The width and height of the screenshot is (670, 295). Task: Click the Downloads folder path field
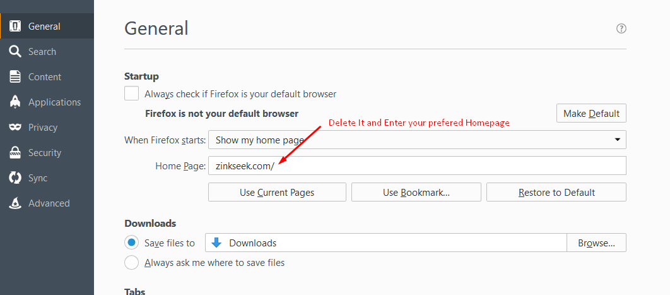click(386, 243)
